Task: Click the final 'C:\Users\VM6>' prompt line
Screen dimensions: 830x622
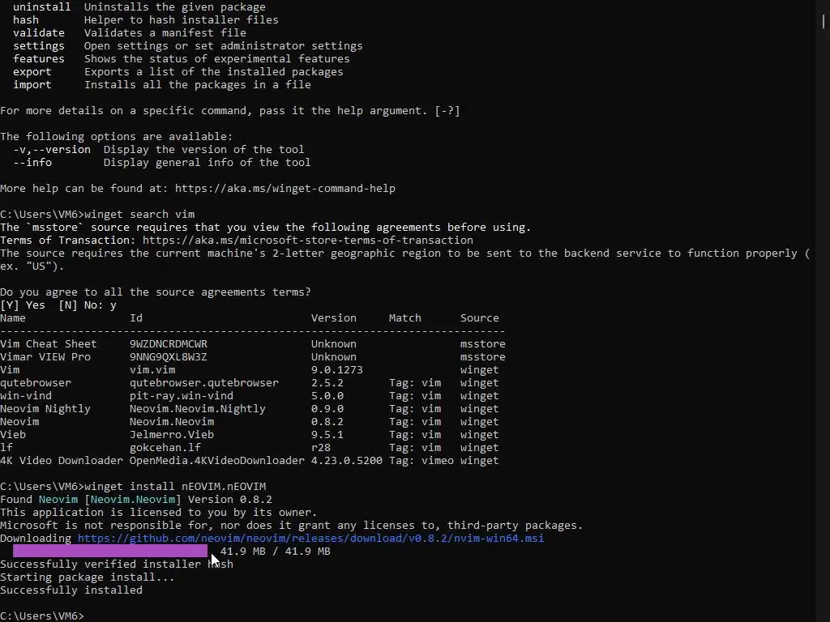Action: pyautogui.click(x=42, y=616)
